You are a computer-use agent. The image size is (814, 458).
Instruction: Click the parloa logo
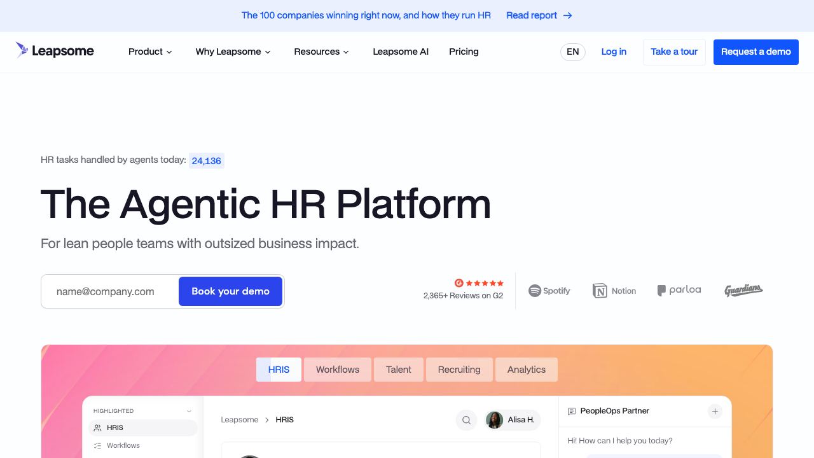click(x=679, y=290)
